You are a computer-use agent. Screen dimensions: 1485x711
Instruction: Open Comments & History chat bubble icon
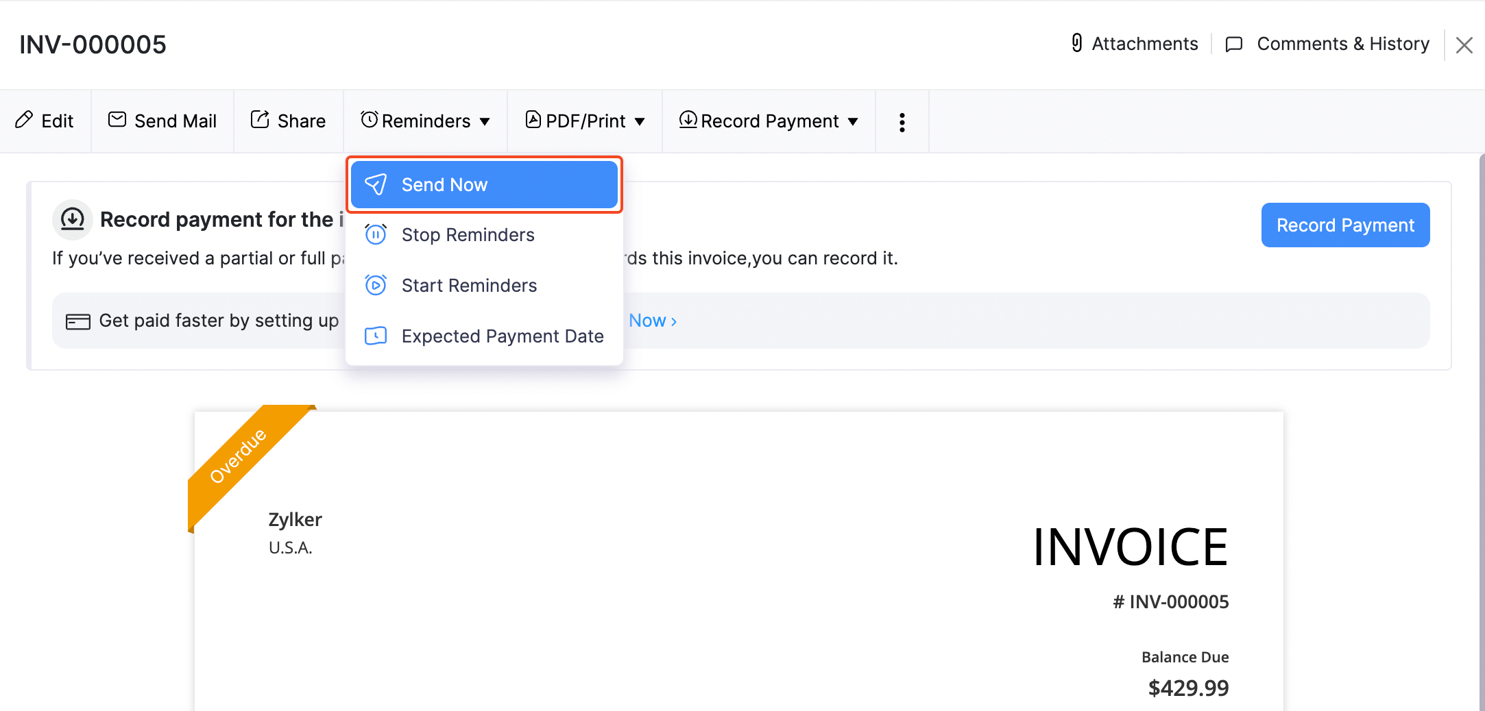(x=1233, y=43)
